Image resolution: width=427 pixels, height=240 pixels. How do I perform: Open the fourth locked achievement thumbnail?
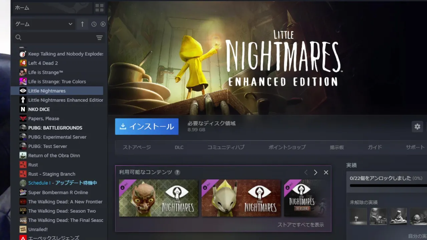pyautogui.click(x=418, y=216)
